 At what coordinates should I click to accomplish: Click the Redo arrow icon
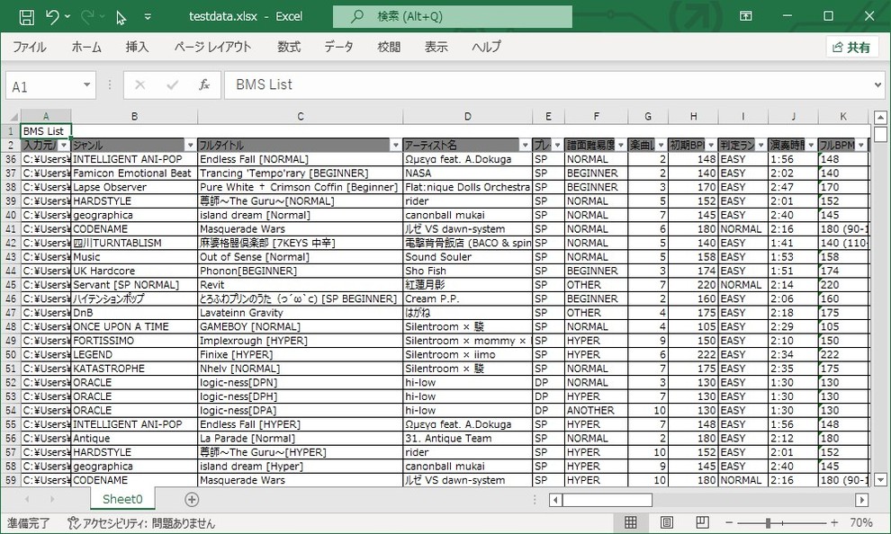(x=87, y=16)
